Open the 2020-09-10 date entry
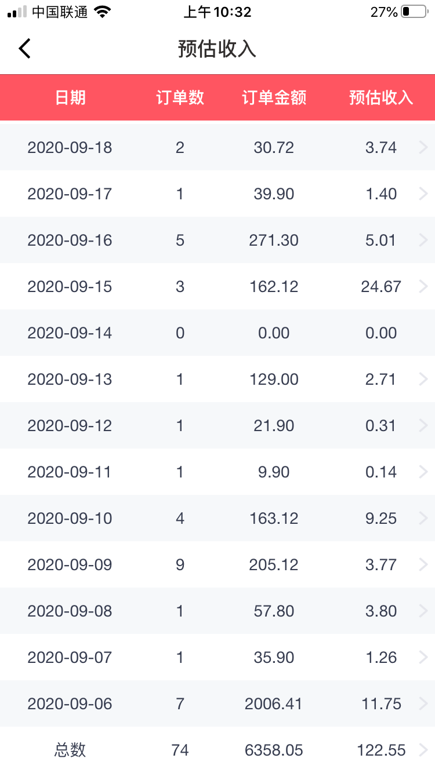The width and height of the screenshot is (435, 773). [x=70, y=519]
